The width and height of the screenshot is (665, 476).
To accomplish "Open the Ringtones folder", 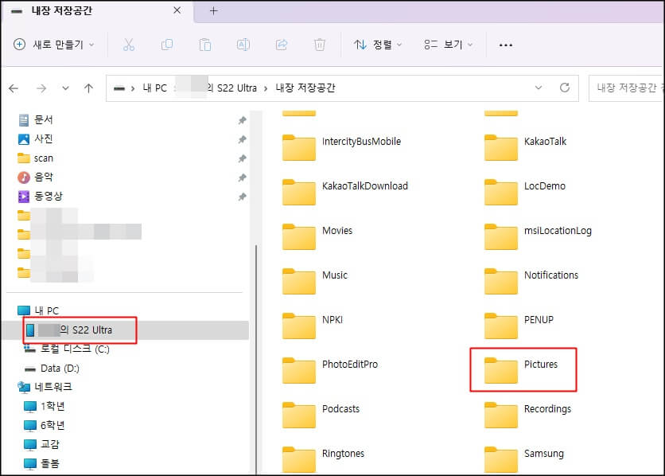I will tap(324, 458).
